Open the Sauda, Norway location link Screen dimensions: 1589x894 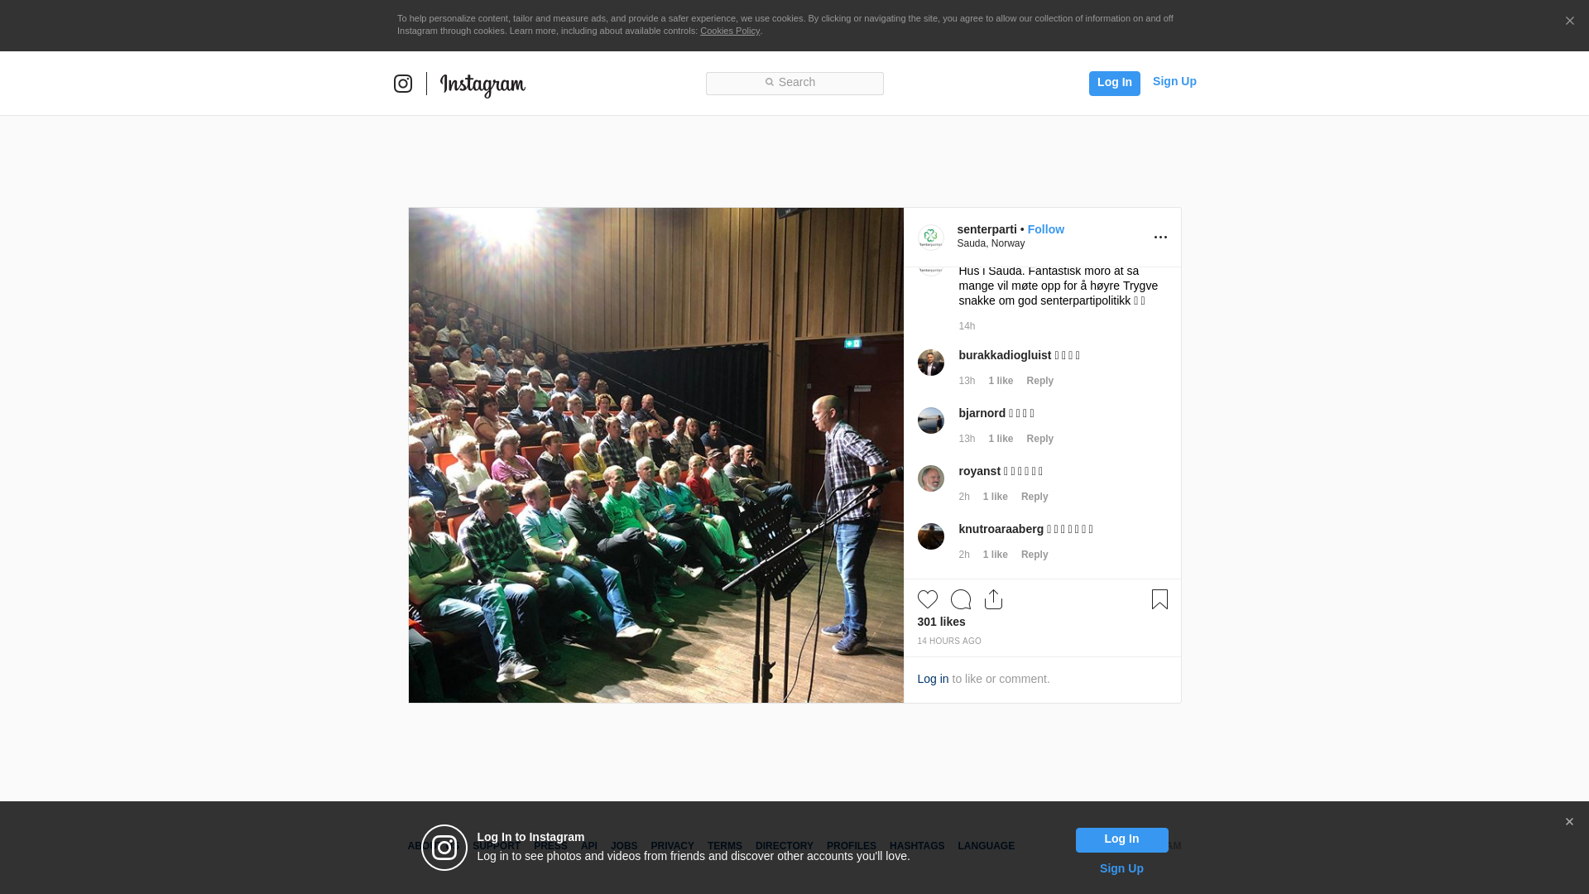pos(991,243)
